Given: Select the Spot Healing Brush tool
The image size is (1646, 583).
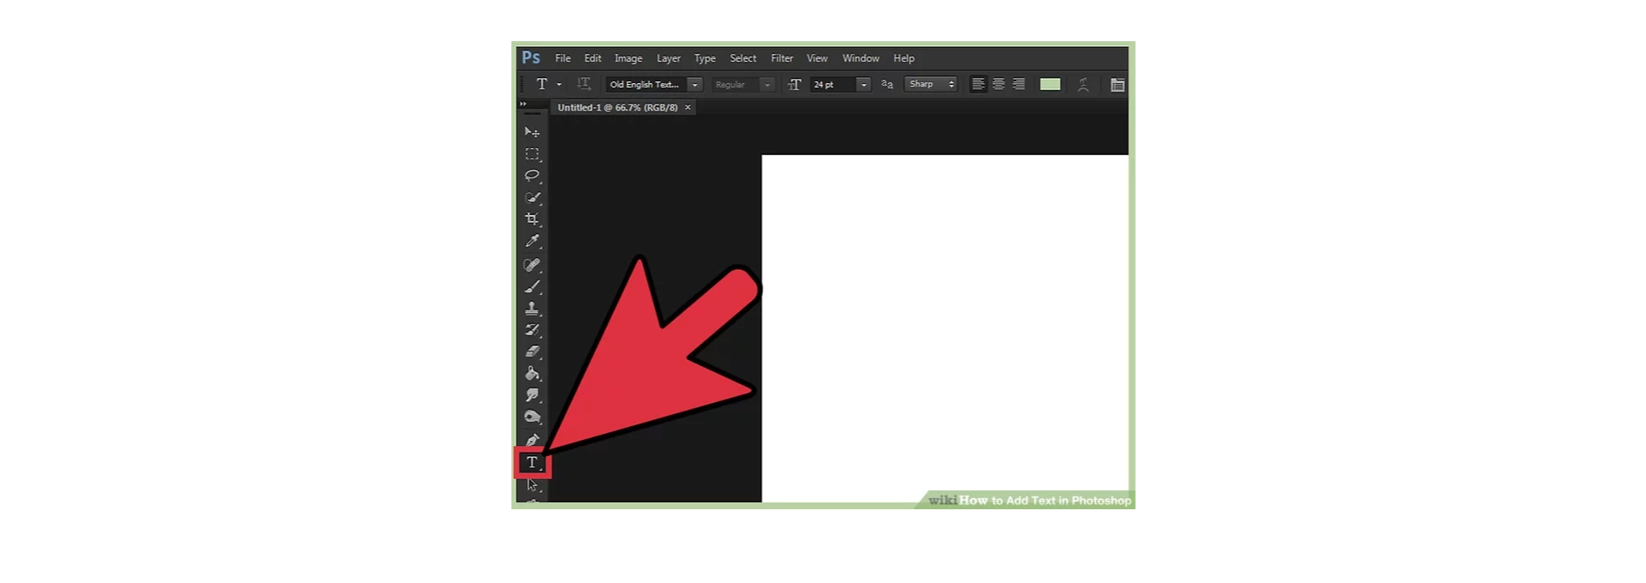Looking at the screenshot, I should [532, 265].
